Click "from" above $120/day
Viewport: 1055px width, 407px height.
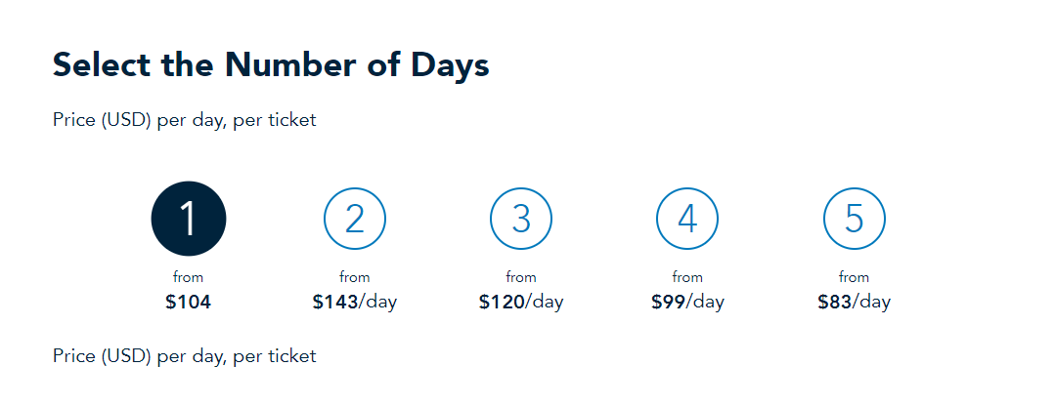521,277
